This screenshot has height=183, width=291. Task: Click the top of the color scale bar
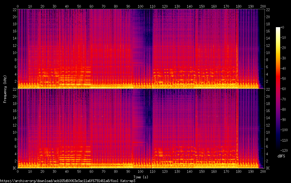[278, 28]
